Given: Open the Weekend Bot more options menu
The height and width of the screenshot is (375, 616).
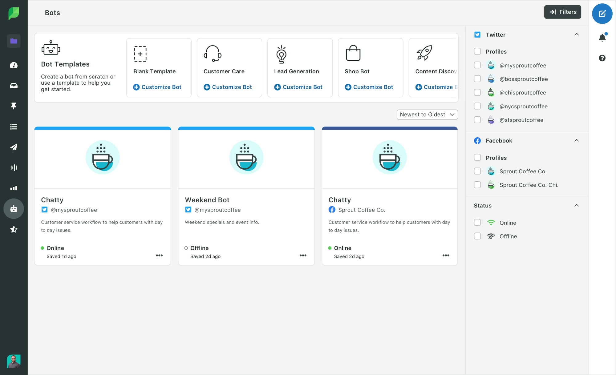Looking at the screenshot, I should [x=303, y=255].
